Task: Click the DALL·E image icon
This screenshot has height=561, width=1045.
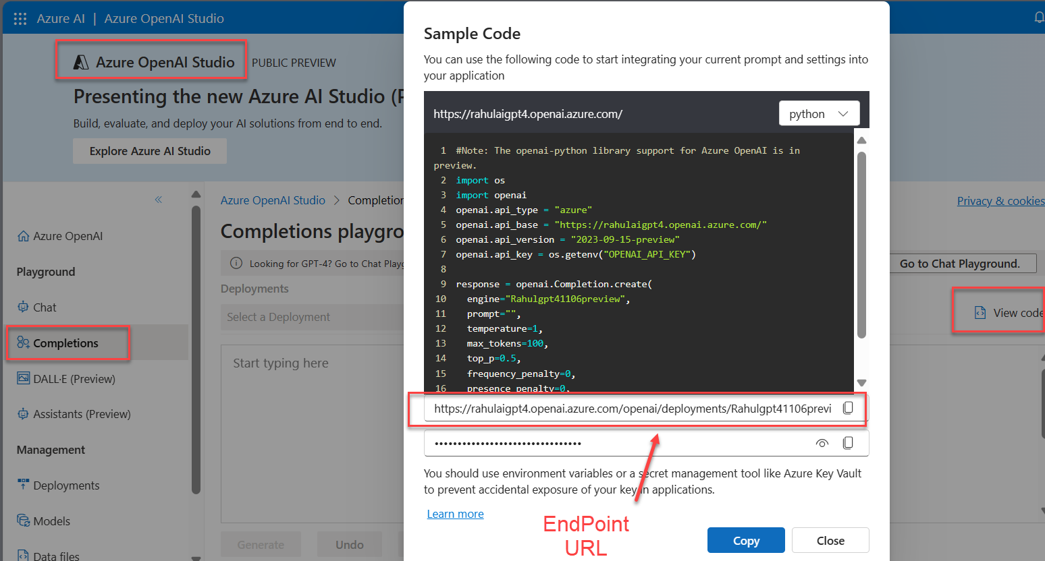Action: click(23, 378)
